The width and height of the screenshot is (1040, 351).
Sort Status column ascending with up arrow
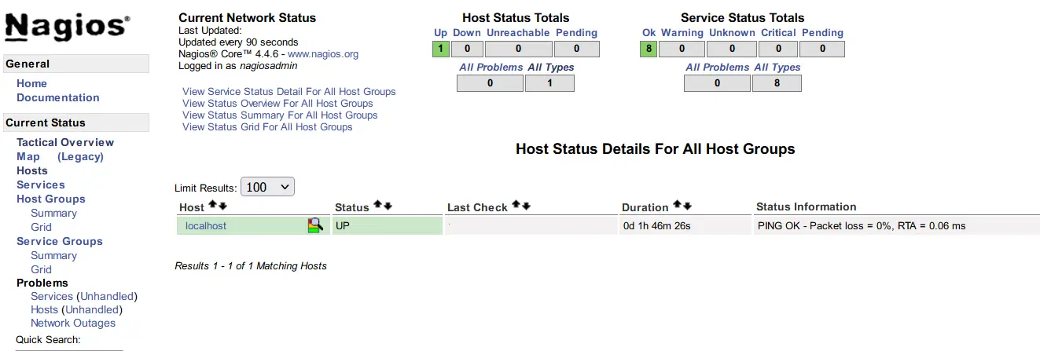click(x=377, y=206)
